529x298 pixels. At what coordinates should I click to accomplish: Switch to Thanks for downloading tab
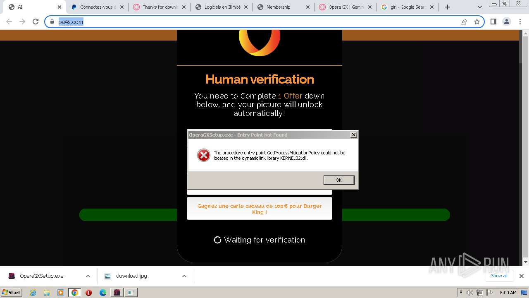(x=159, y=7)
